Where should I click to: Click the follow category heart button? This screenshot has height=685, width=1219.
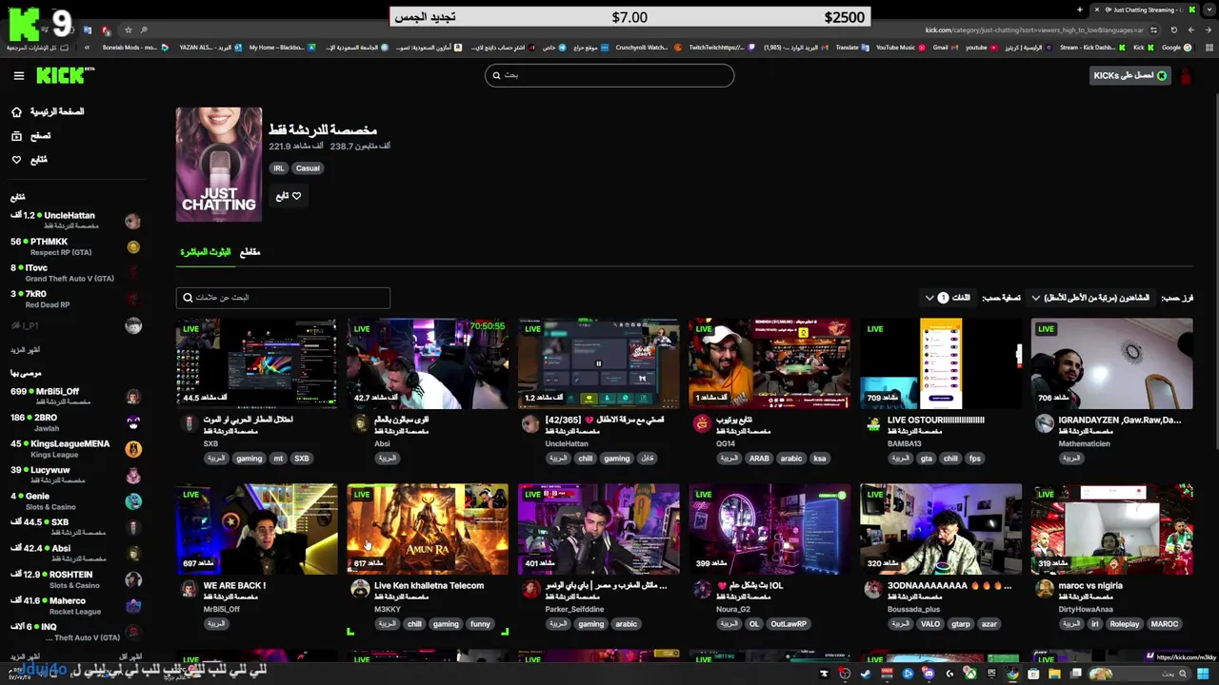click(289, 196)
